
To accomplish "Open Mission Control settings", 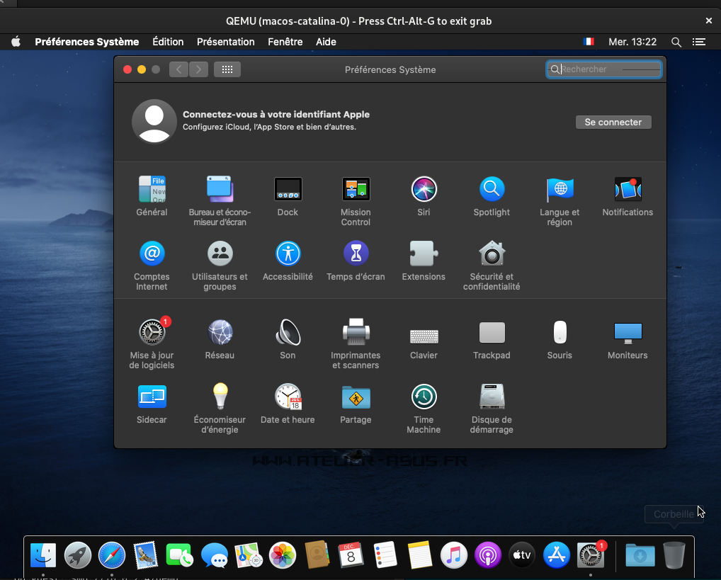I will pos(356,190).
